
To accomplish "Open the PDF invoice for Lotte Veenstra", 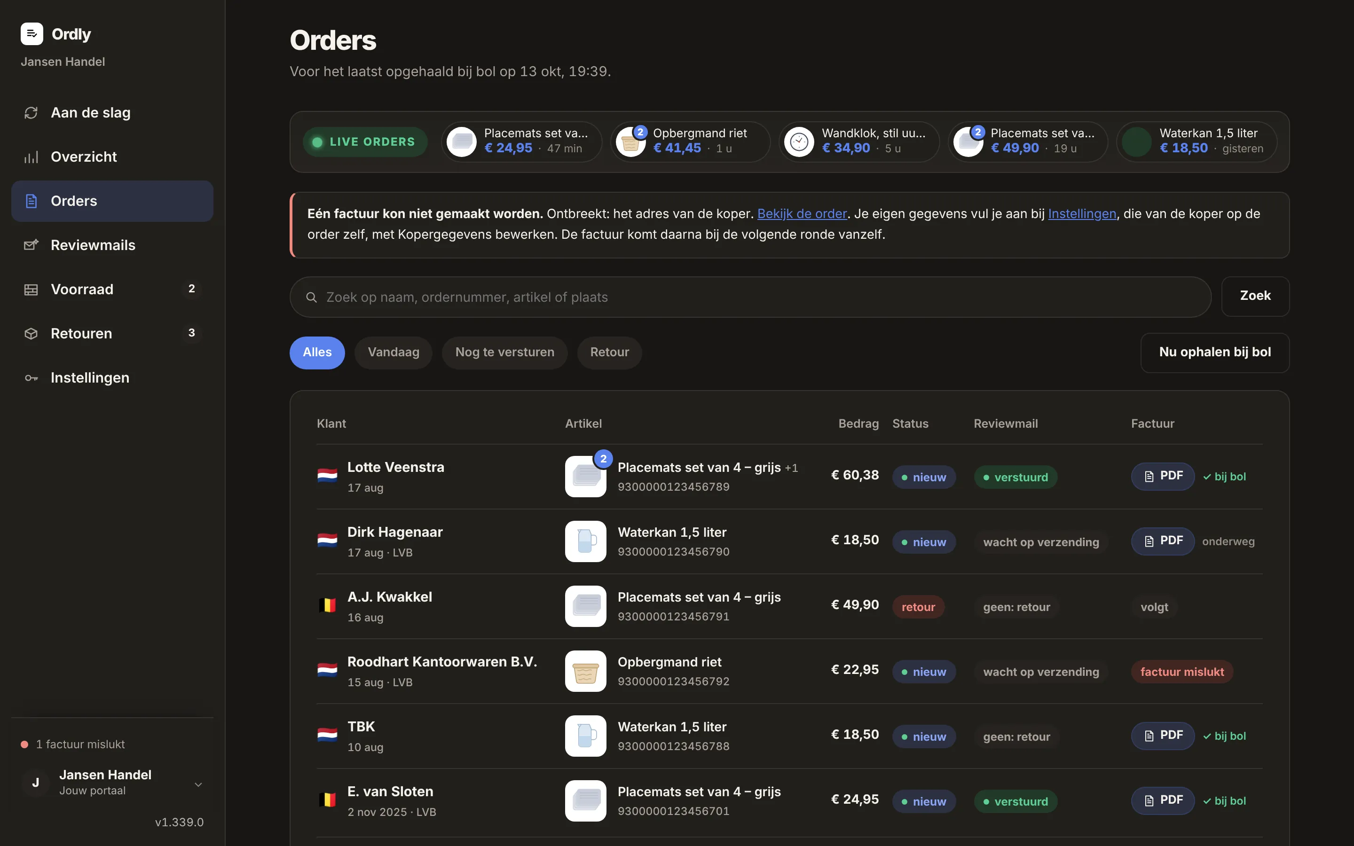I will tap(1163, 476).
